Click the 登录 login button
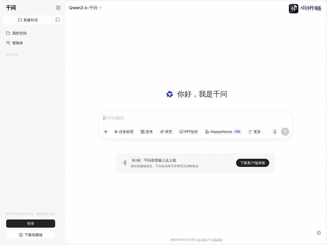Image resolution: width=327 pixels, height=245 pixels. tap(31, 224)
